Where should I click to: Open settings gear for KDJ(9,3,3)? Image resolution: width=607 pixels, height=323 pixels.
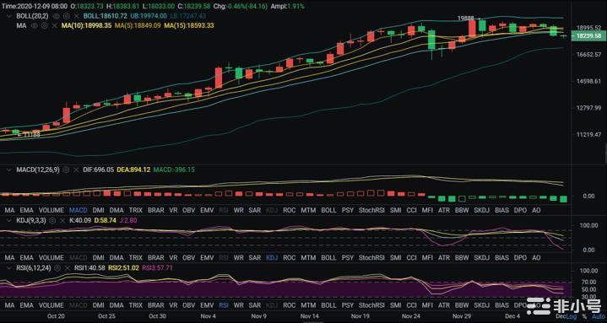[x=52, y=220]
